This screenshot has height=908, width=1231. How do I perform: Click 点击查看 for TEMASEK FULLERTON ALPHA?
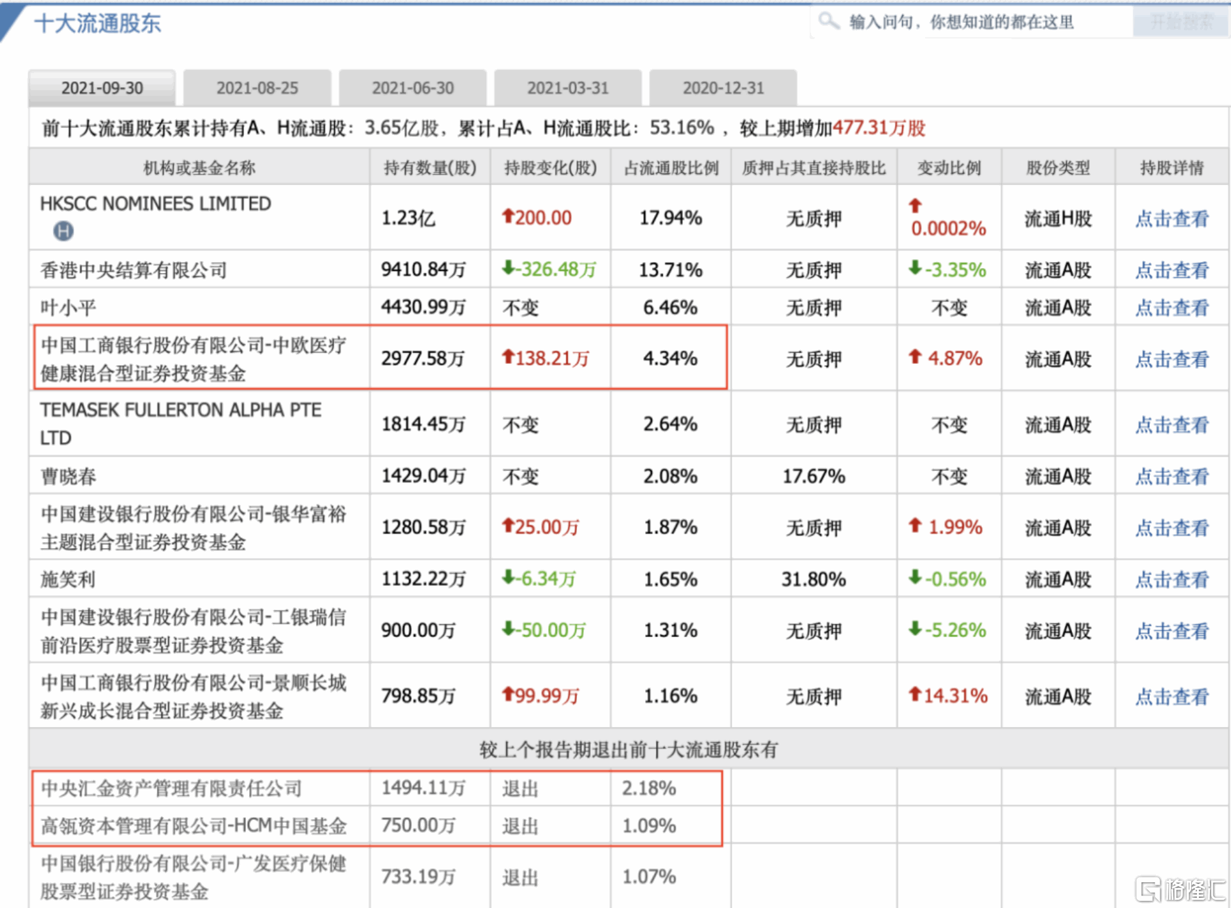click(x=1172, y=425)
